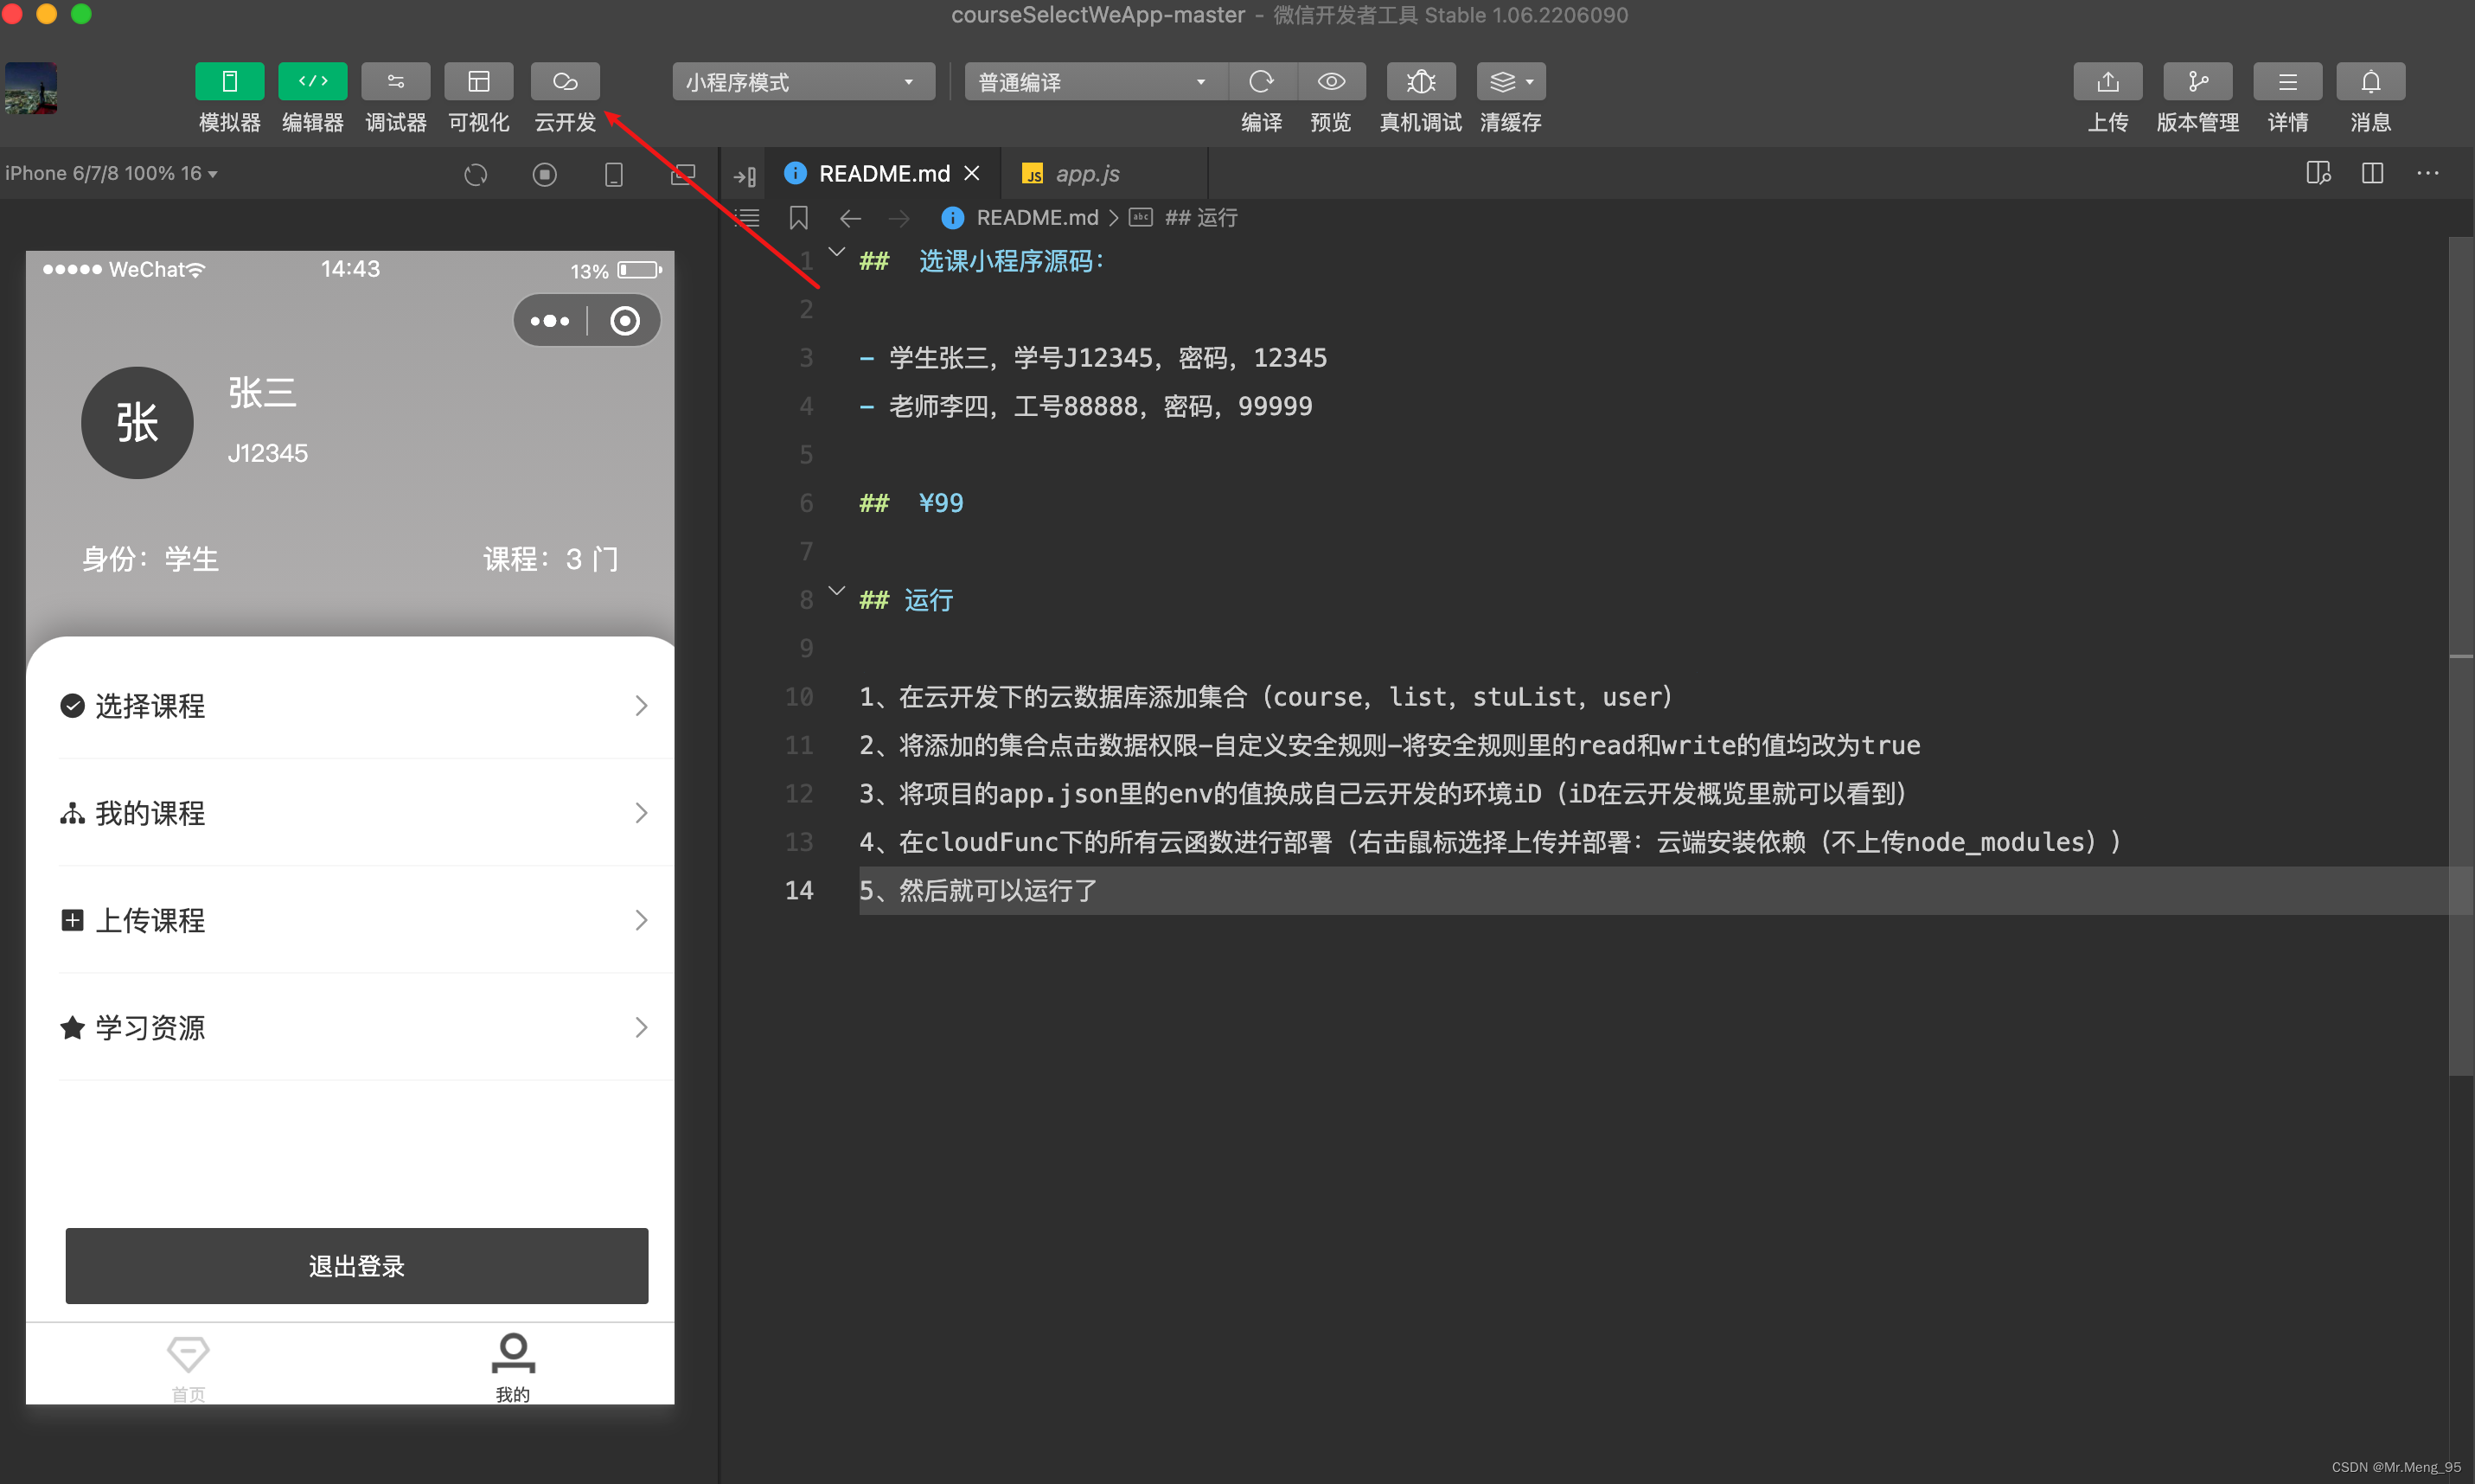Navigate forward with the right arrow

[x=899, y=217]
